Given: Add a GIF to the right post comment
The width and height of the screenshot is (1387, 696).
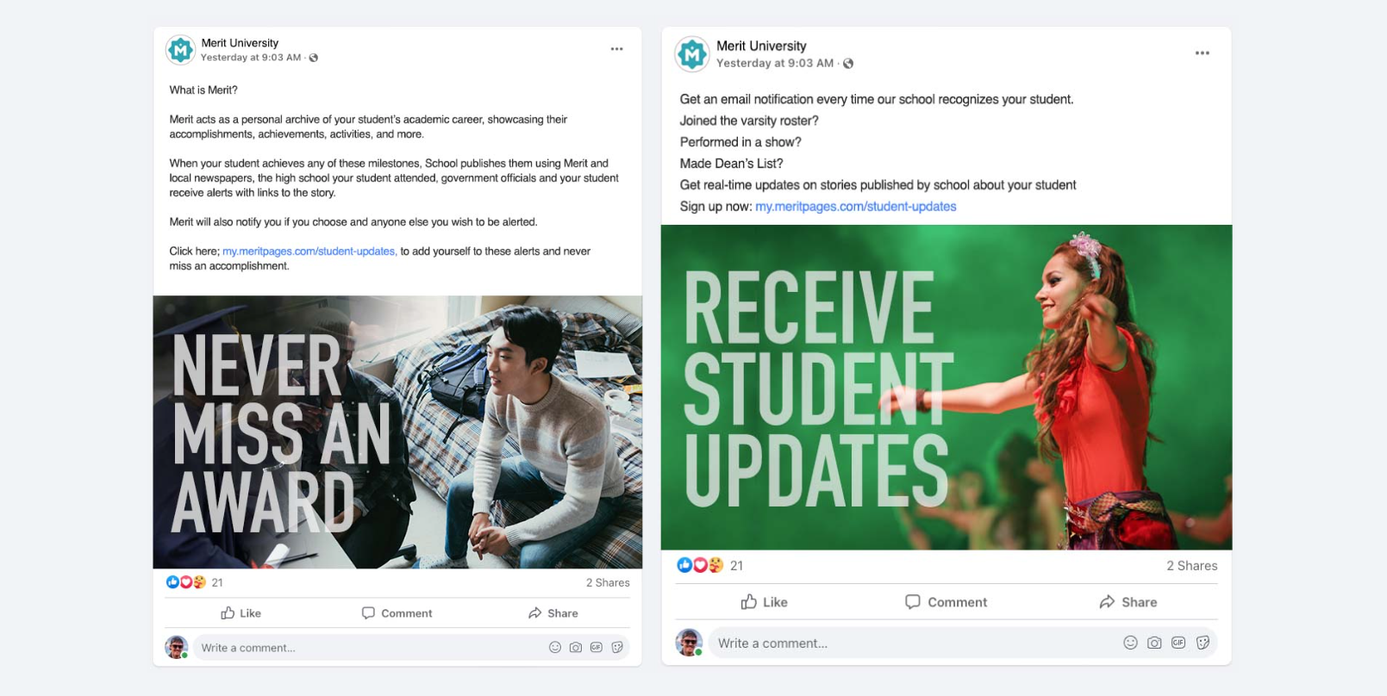Looking at the screenshot, I should tap(1178, 643).
